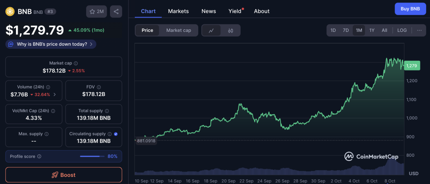Open the Yield tab
The height and width of the screenshot is (184, 430).
point(235,11)
